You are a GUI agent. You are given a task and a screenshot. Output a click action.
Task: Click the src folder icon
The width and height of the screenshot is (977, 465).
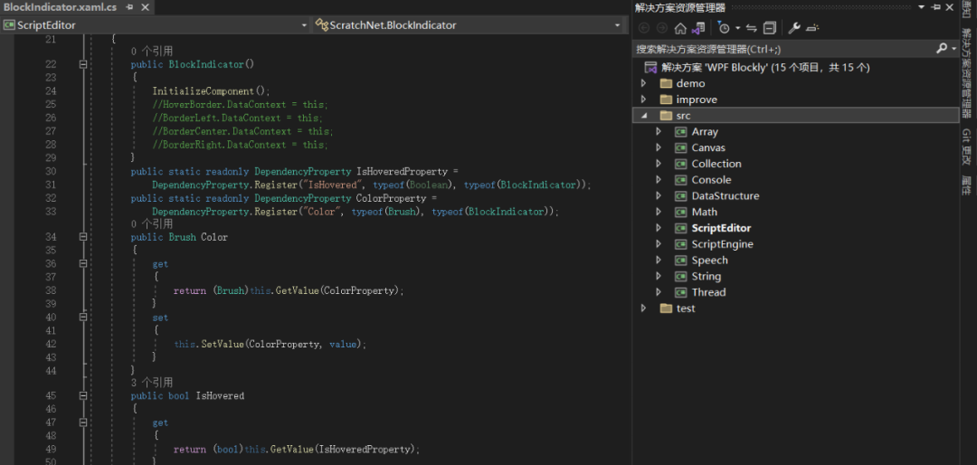point(666,116)
